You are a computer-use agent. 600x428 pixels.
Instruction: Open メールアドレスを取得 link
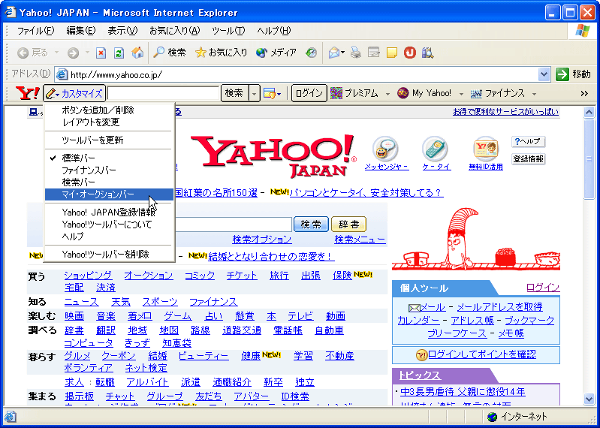[x=499, y=307]
